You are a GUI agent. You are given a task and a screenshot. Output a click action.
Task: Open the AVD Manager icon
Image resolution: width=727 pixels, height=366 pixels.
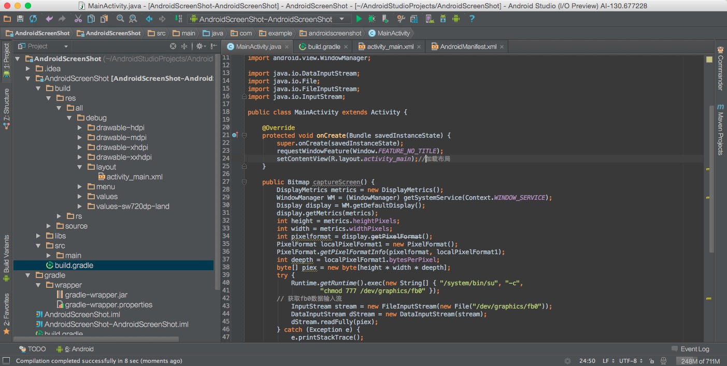click(x=430, y=19)
